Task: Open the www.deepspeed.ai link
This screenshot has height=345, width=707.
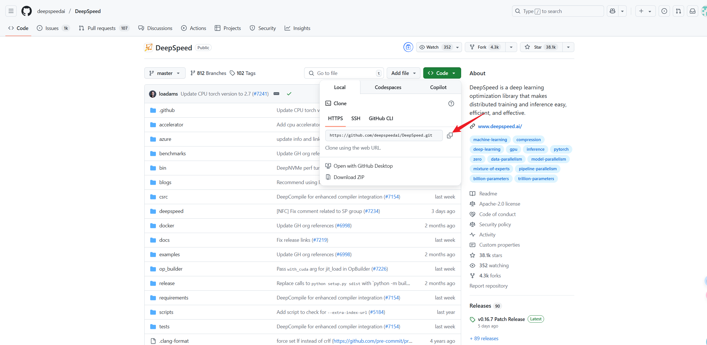Action: (500, 126)
